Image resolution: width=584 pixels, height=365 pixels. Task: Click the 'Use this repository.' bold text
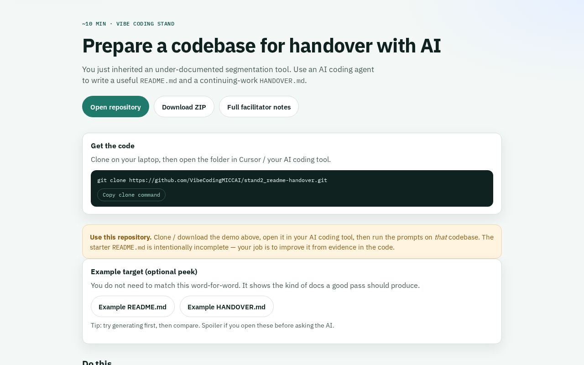point(120,237)
